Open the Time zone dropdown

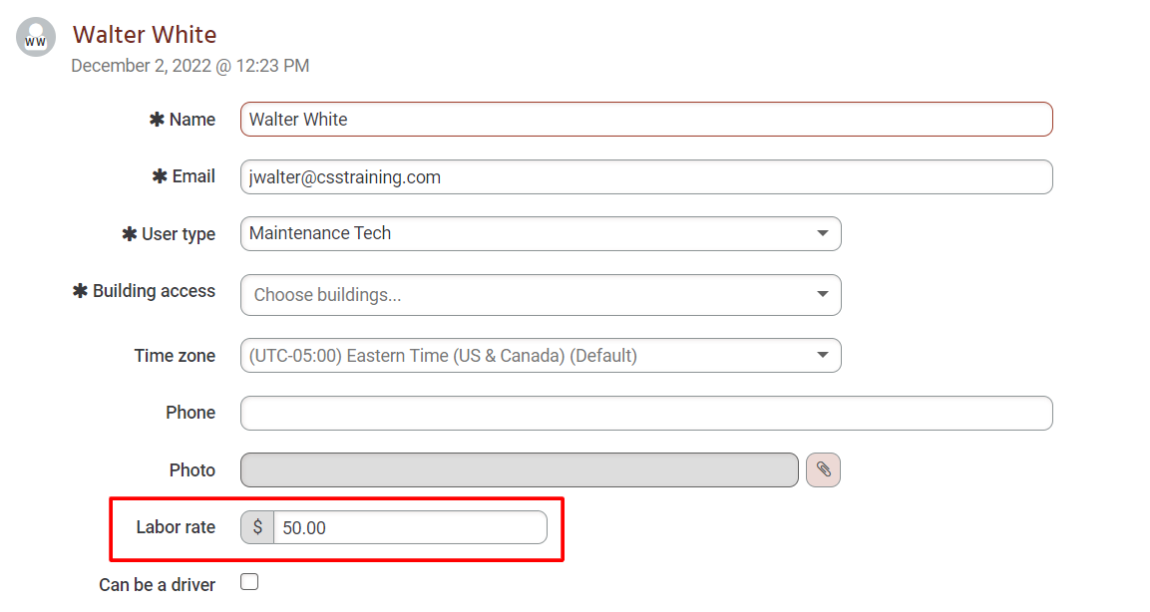pos(541,356)
